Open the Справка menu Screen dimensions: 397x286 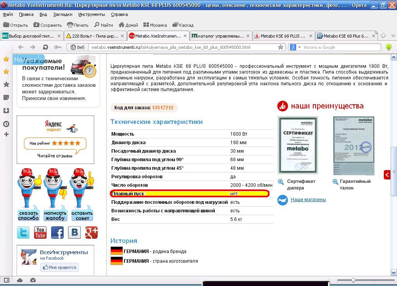pos(119,14)
